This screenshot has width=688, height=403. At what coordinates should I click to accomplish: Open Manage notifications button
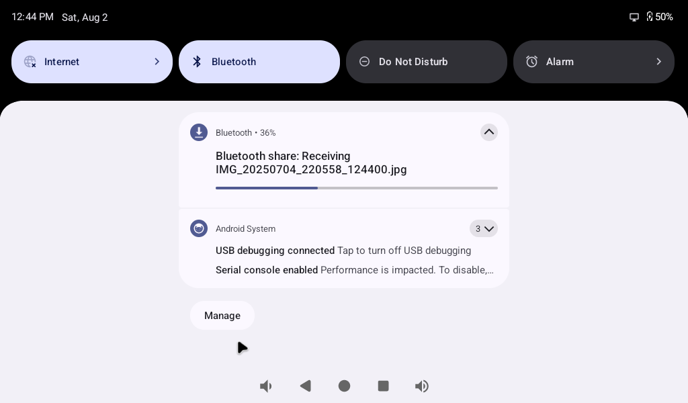[222, 315]
